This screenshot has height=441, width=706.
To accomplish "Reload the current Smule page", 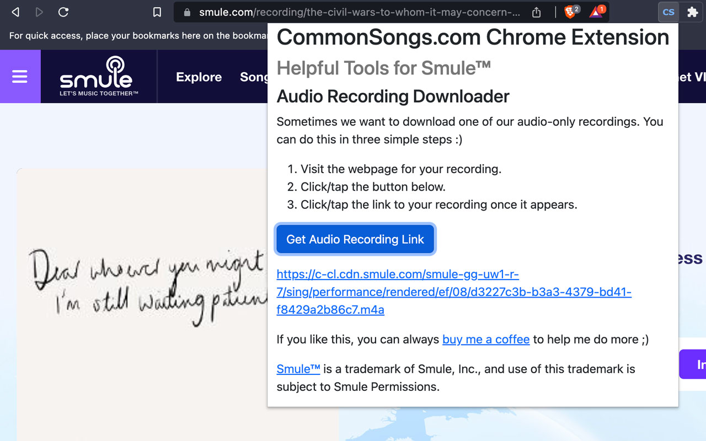I will coord(63,11).
